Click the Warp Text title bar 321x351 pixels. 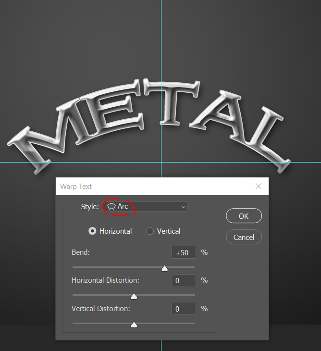pos(162,186)
